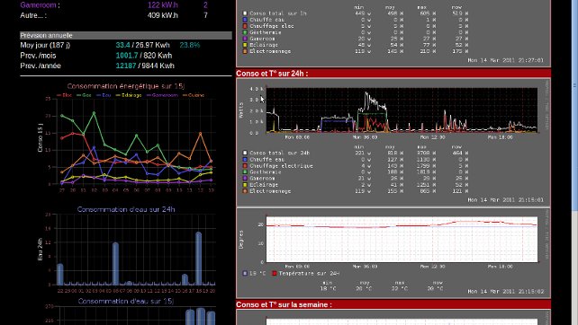Click the purple 'Gameroom :' label at the top left

[40, 5]
